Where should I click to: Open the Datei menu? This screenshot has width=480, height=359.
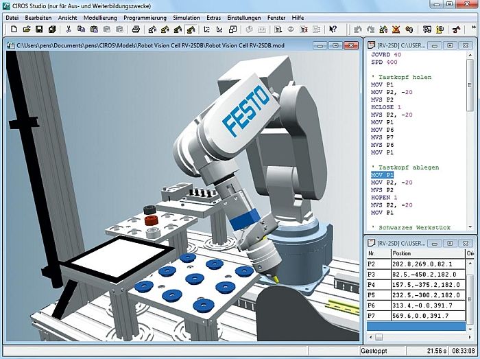(x=12, y=18)
